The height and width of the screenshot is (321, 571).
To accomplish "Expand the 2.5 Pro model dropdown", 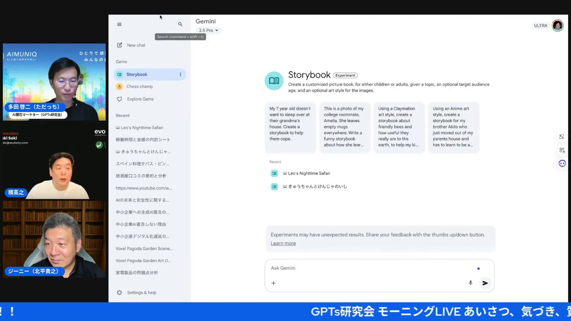I will [208, 30].
